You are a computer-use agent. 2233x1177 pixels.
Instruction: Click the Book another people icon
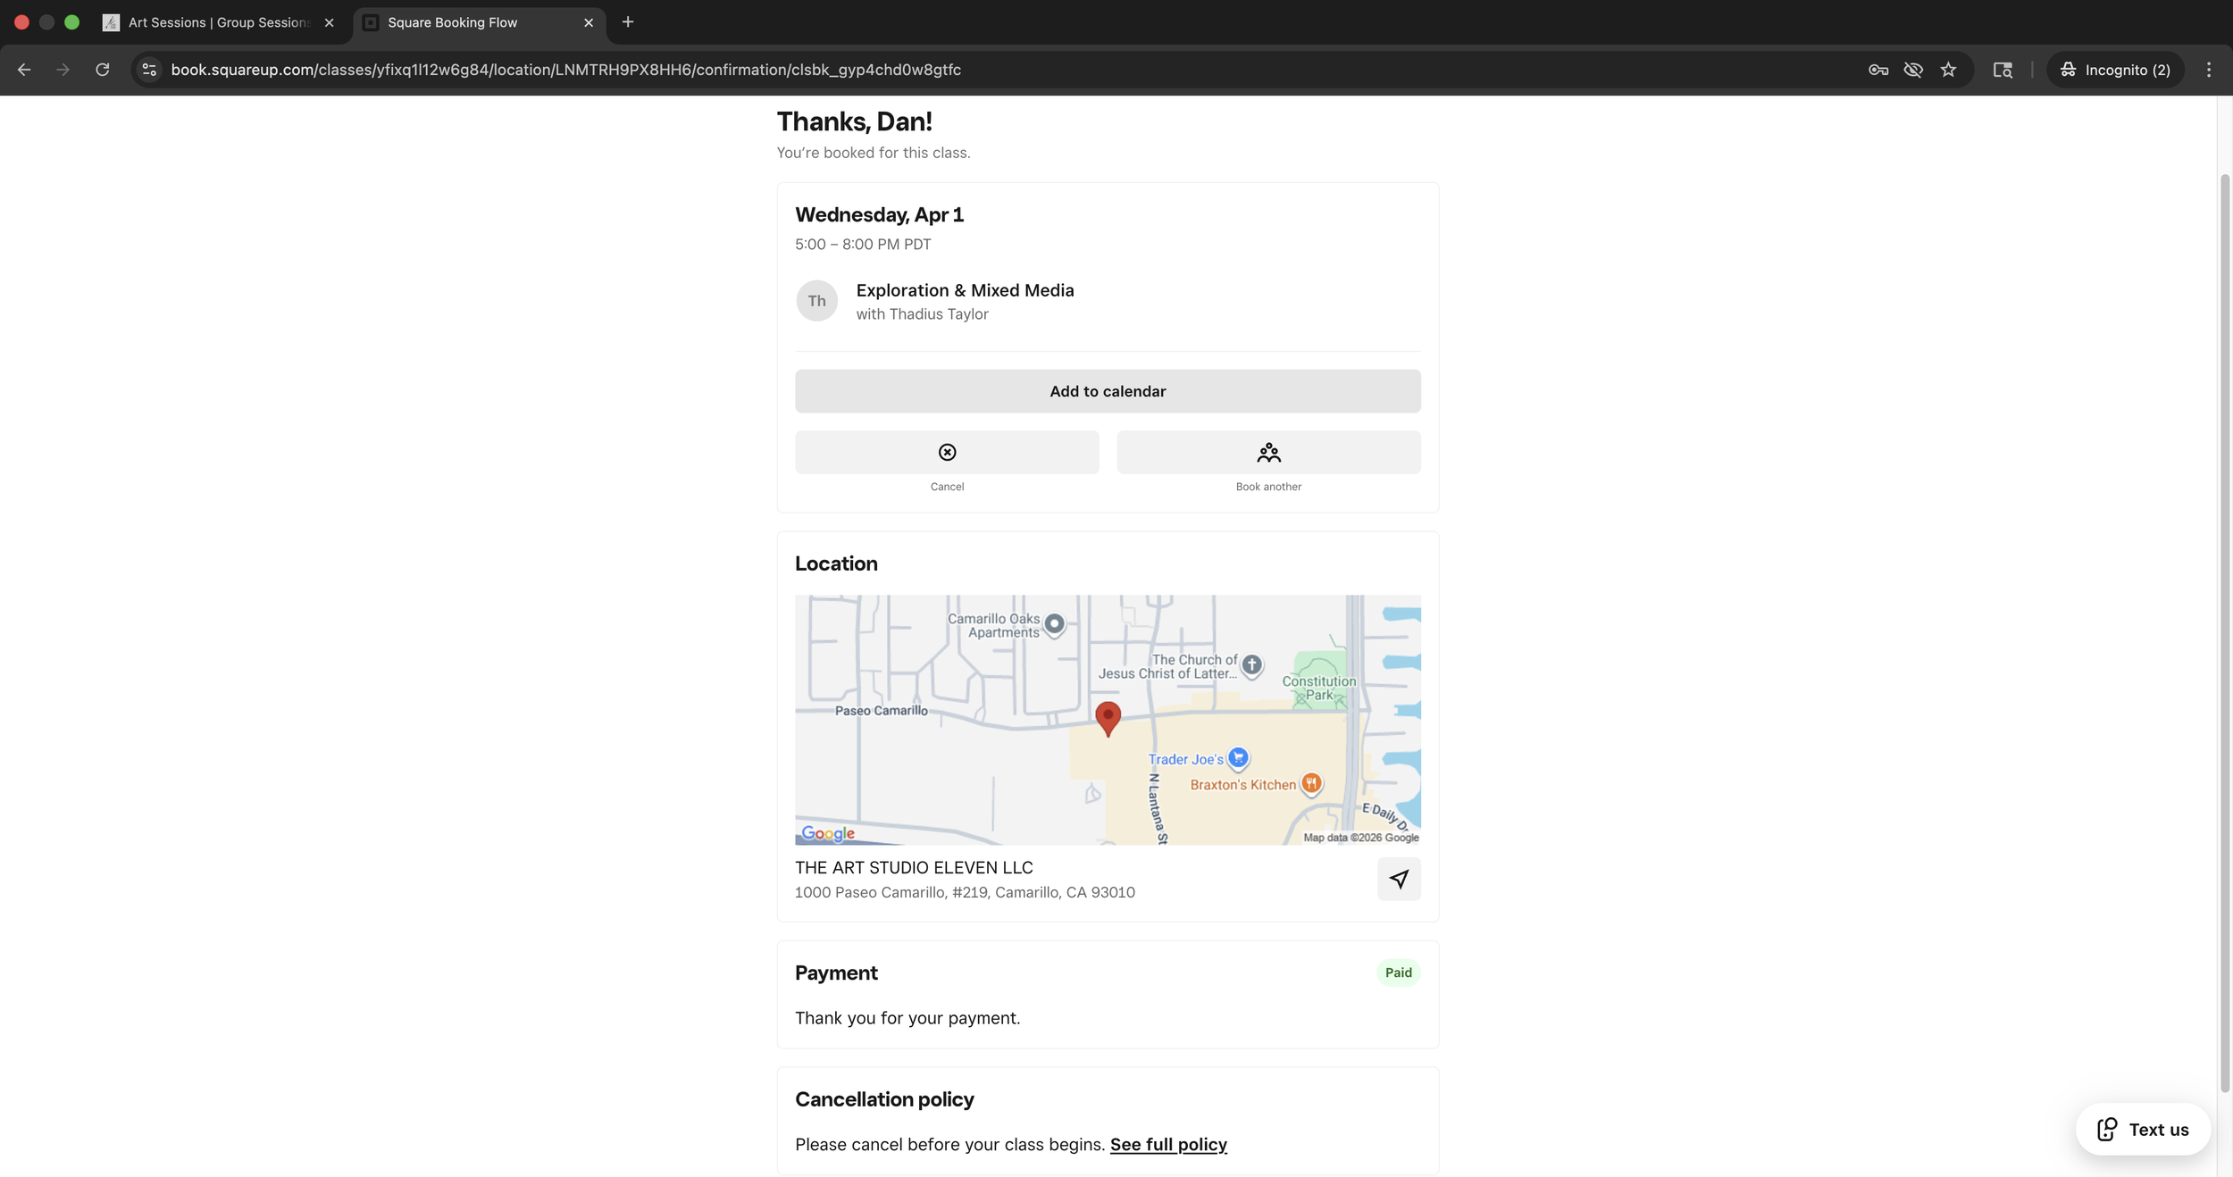tap(1268, 452)
